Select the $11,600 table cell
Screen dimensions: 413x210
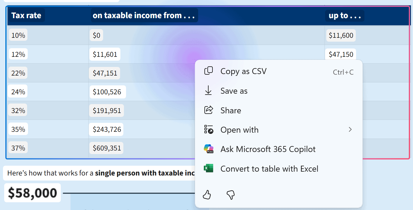[341, 35]
